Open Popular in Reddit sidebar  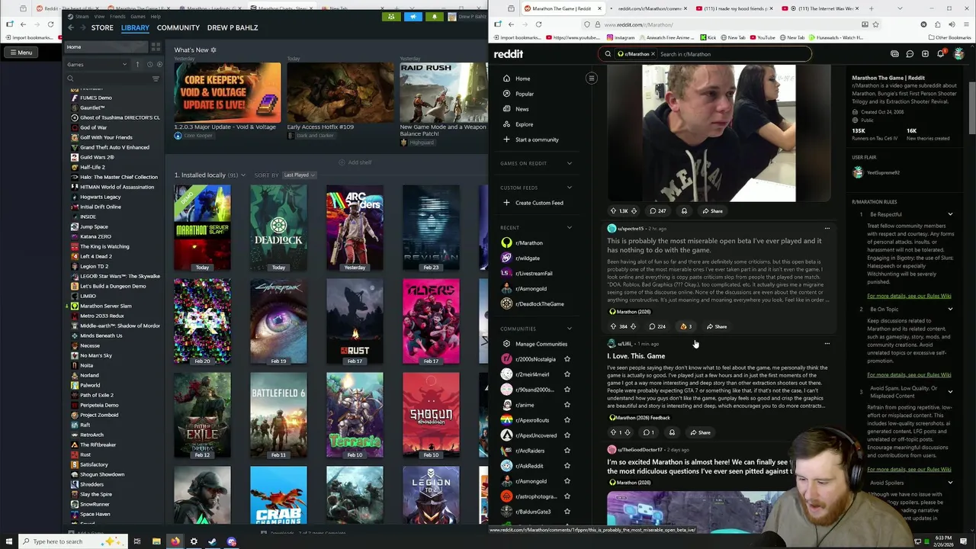point(524,94)
